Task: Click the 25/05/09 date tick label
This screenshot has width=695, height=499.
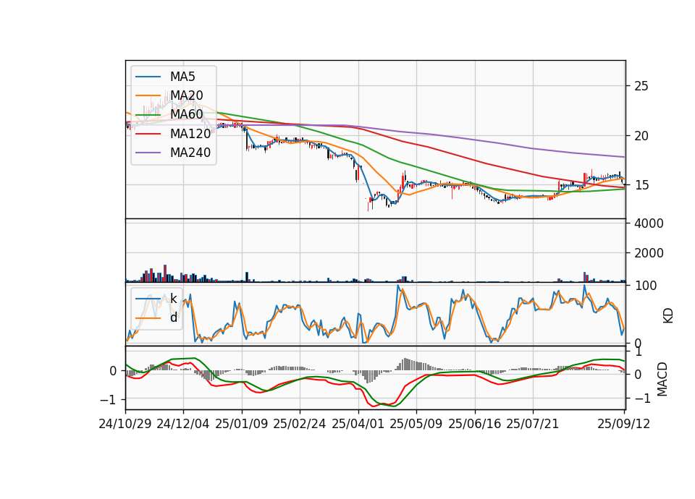Action: pyautogui.click(x=416, y=424)
